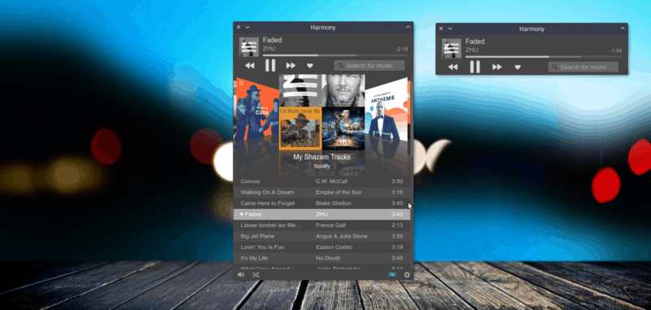
Task: Play the track It's My Life
Action: [x=254, y=258]
